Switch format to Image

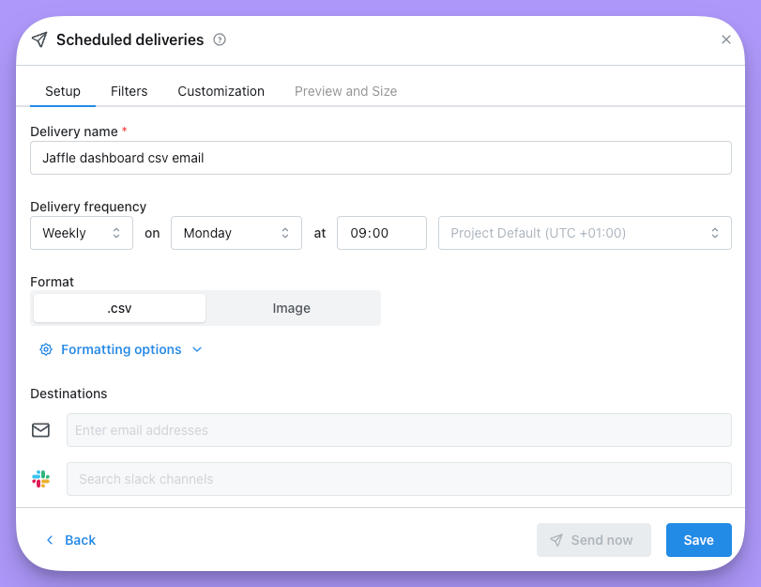pyautogui.click(x=291, y=308)
